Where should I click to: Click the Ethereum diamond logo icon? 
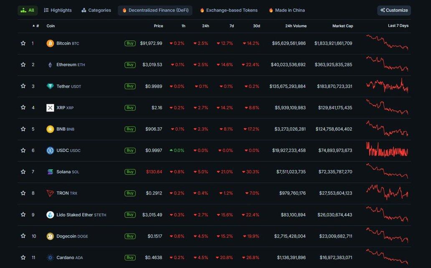coord(50,65)
